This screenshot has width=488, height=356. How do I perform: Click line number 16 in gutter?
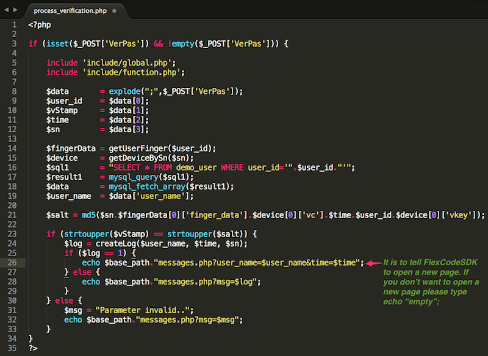[12, 168]
